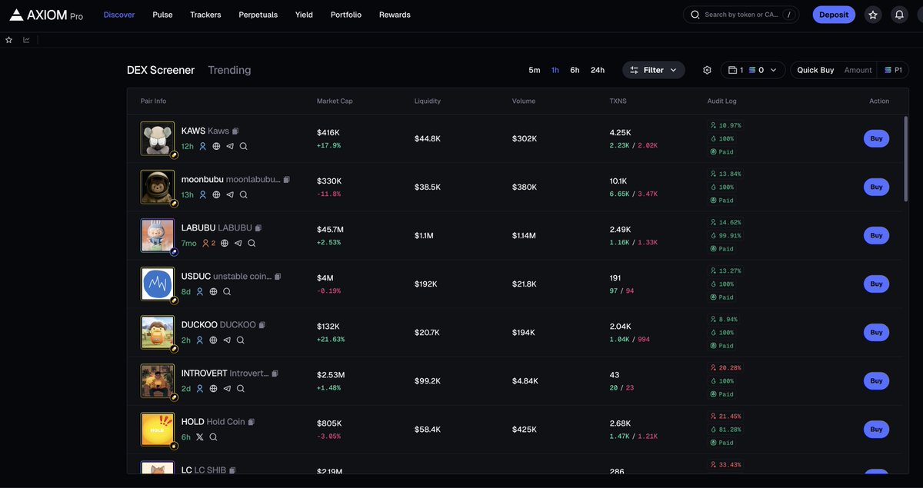Copy the KAWS contract address

point(236,131)
